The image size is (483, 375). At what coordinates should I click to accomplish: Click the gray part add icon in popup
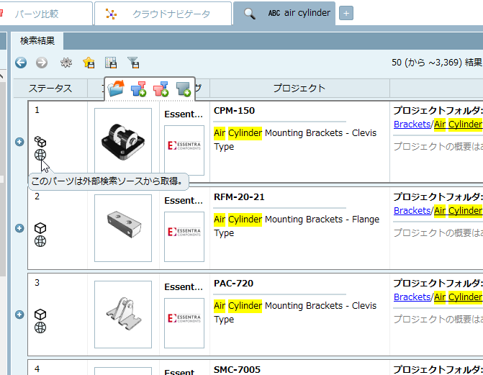click(184, 89)
